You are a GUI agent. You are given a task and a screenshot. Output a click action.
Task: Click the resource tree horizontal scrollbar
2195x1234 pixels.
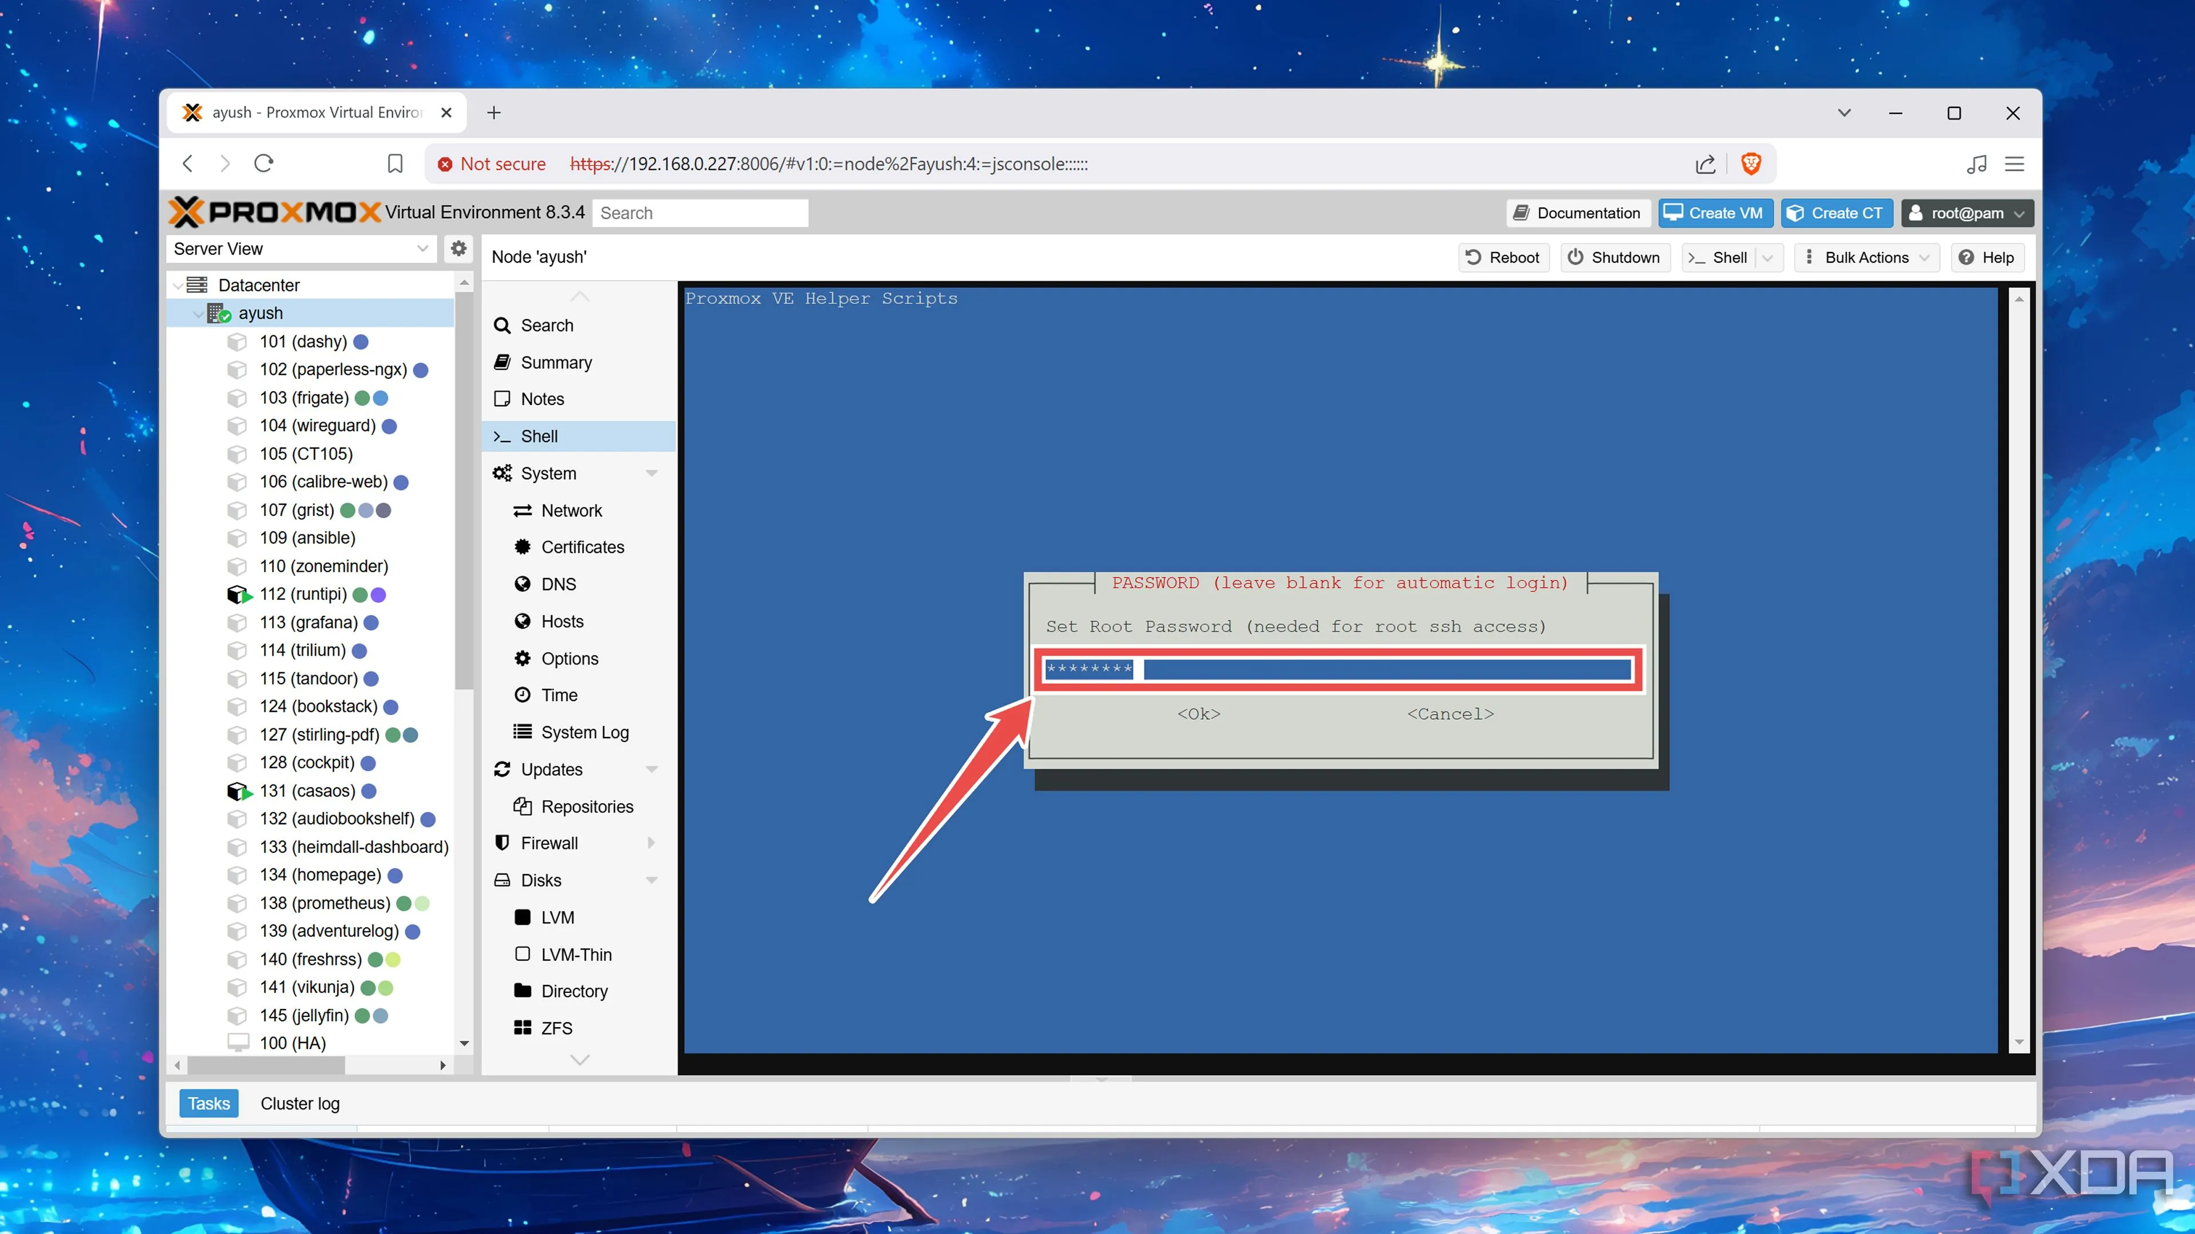tap(266, 1064)
